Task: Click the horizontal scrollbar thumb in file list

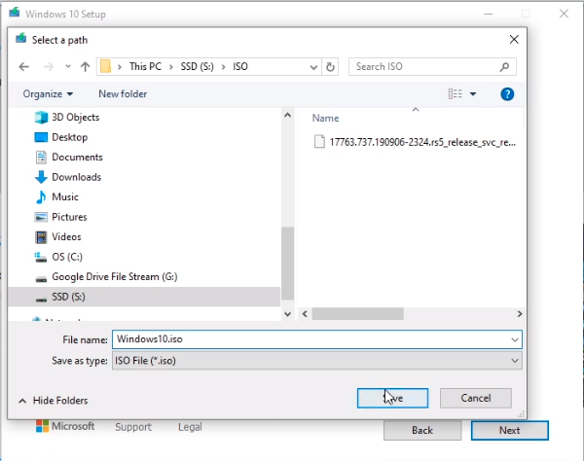Action: 358,314
